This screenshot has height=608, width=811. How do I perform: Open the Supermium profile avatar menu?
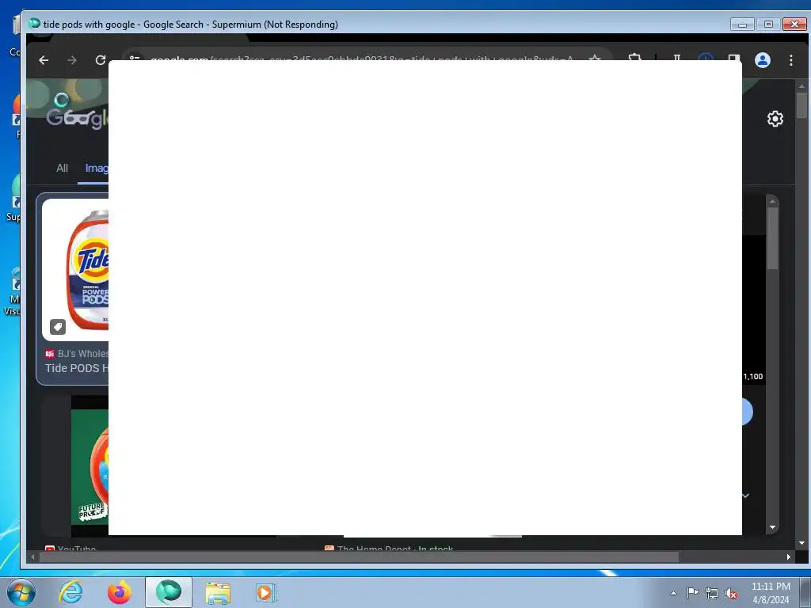tap(763, 60)
